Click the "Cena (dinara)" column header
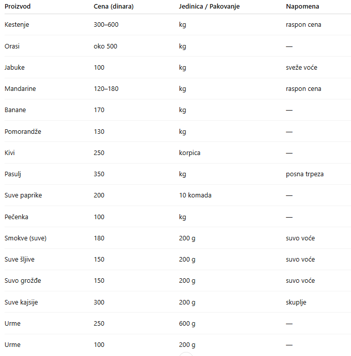The width and height of the screenshot is (351, 356). (113, 7)
